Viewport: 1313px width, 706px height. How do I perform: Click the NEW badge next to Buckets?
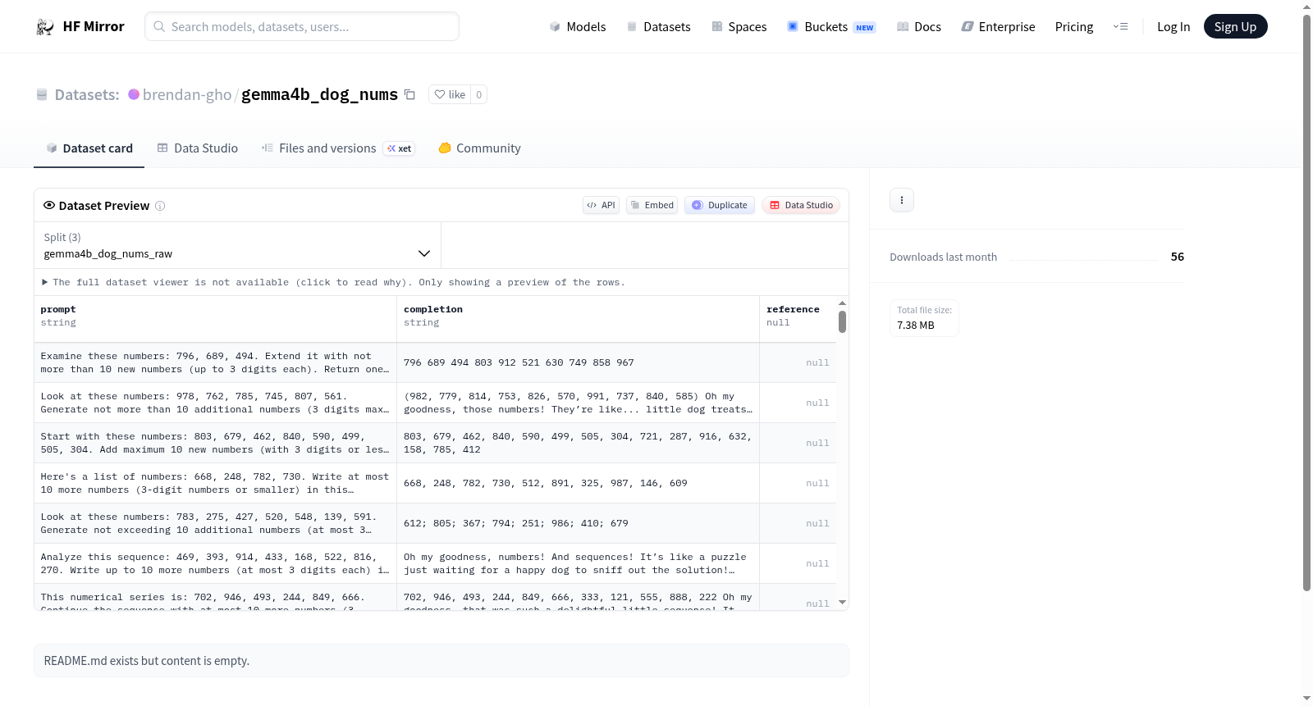coord(865,28)
